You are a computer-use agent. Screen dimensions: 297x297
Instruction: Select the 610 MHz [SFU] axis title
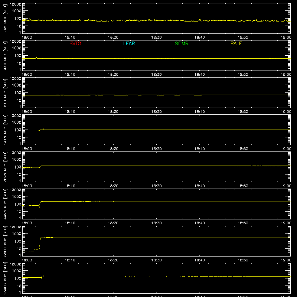tap(5, 92)
